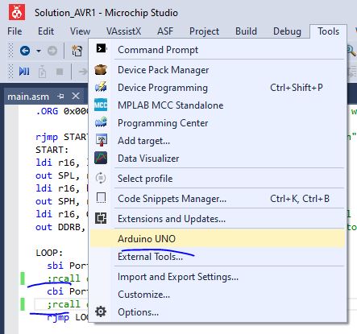This screenshot has height=334, width=357.
Task: Launch Data Visualizer
Action: click(218, 159)
